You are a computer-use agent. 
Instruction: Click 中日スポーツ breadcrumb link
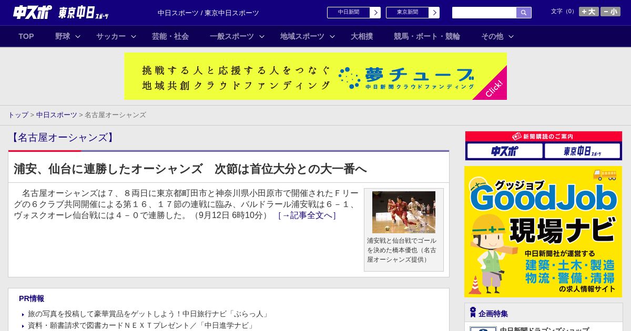57,115
